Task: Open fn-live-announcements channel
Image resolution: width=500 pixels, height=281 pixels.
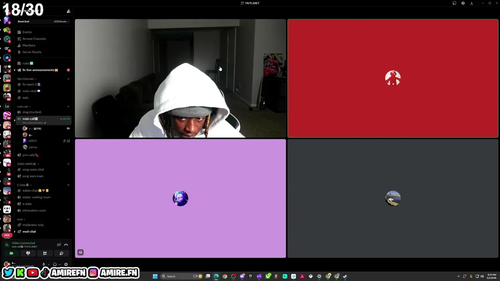Action: click(43, 70)
